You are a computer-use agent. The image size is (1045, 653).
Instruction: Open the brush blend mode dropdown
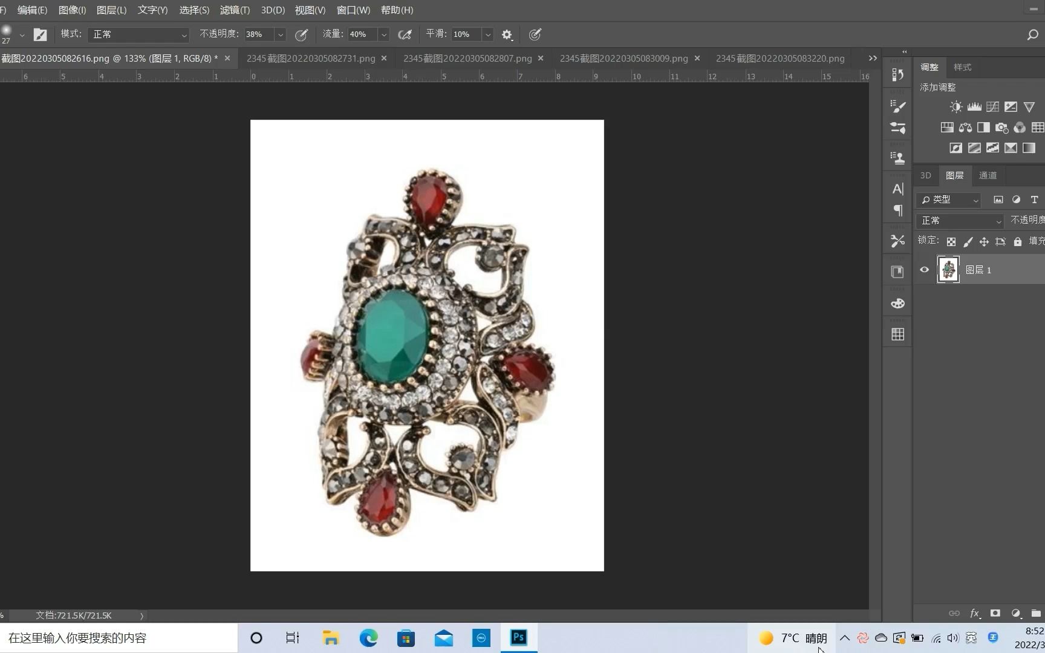click(138, 34)
